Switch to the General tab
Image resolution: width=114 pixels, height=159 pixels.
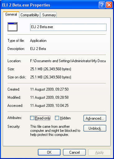(11, 14)
